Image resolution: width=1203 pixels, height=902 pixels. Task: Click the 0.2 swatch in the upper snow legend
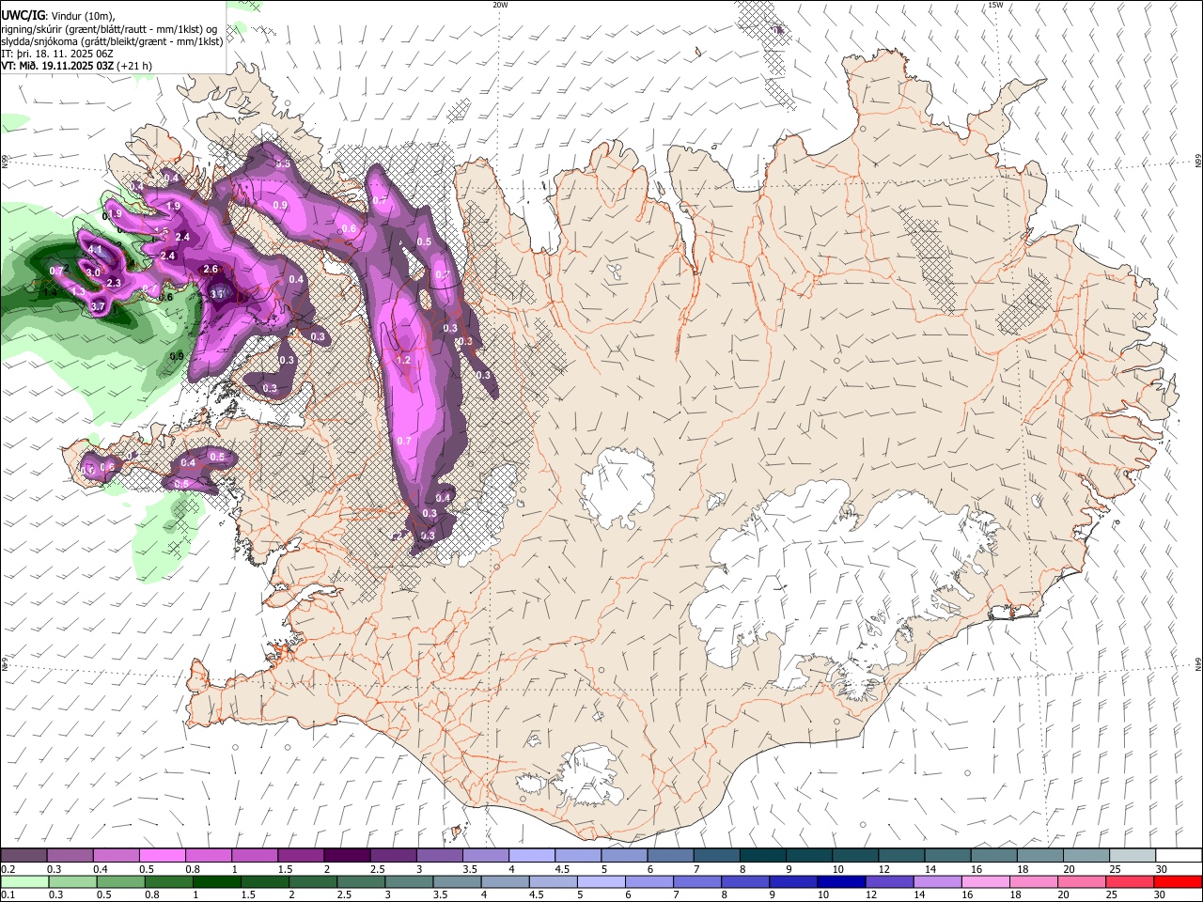pos(23,855)
